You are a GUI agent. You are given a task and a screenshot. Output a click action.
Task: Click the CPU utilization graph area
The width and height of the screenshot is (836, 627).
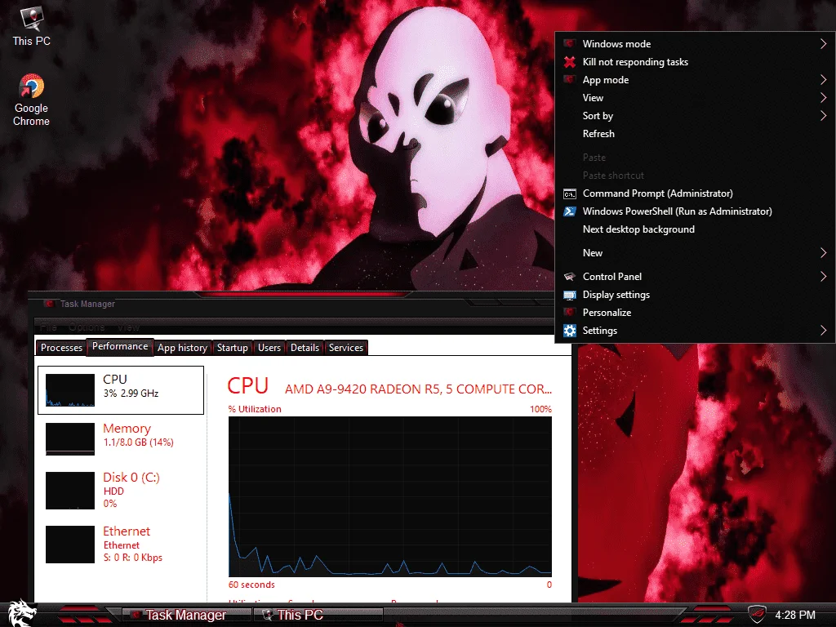390,496
